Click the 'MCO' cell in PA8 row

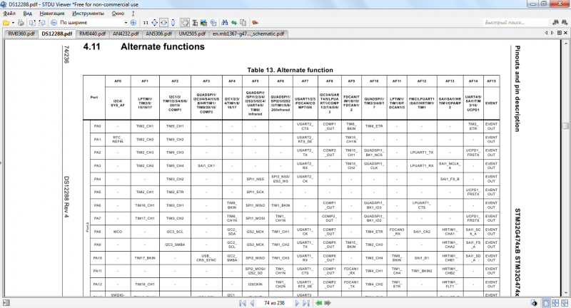pos(118,232)
